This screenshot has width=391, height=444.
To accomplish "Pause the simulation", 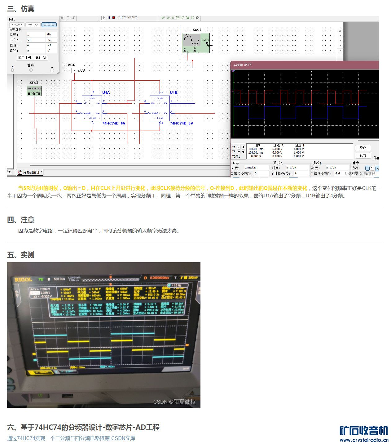I will [x=109, y=18].
